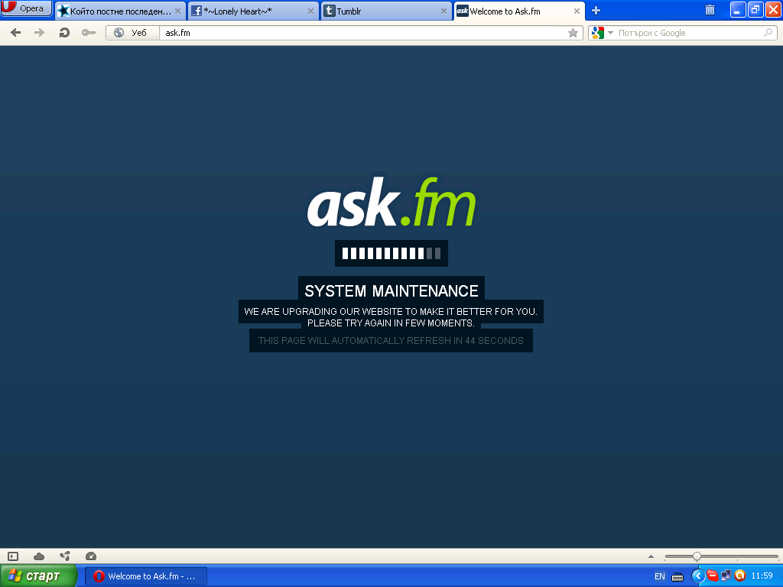Click the EN language indicator
The height and width of the screenshot is (587, 783).
coord(660,576)
